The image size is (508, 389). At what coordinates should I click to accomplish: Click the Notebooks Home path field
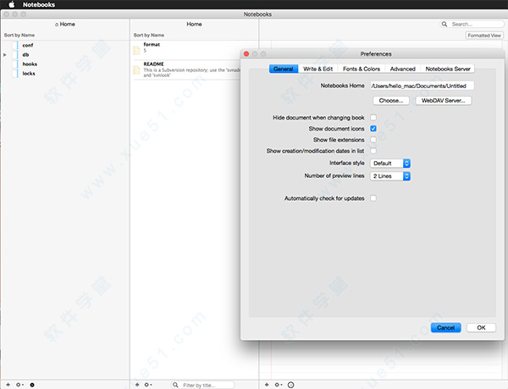tap(422, 86)
